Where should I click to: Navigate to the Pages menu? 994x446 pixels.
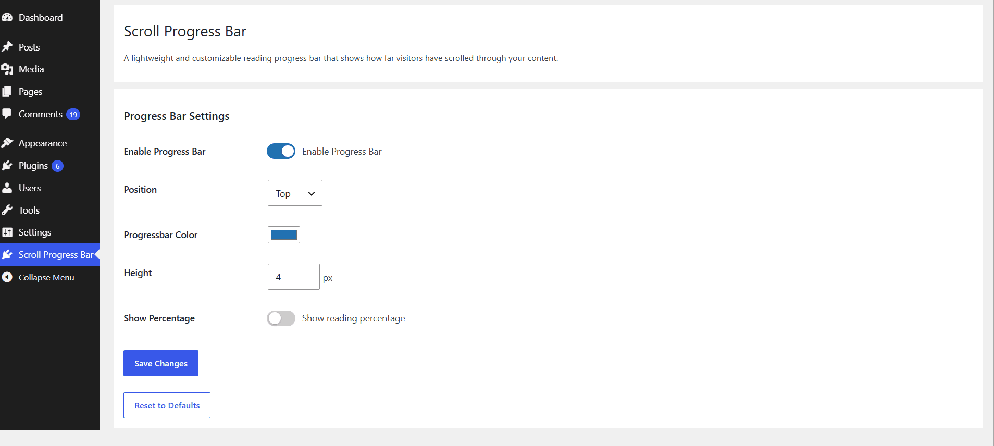49,92
